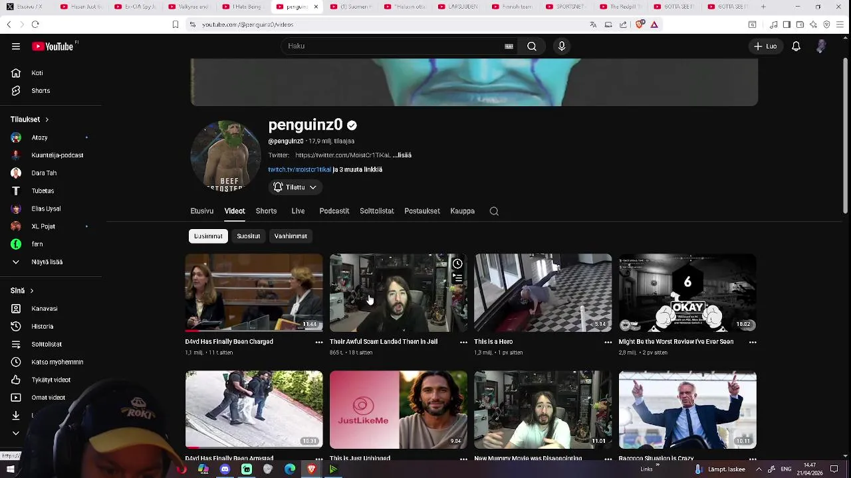
Task: Toggle the browser sidebar panel
Action: pos(787,25)
